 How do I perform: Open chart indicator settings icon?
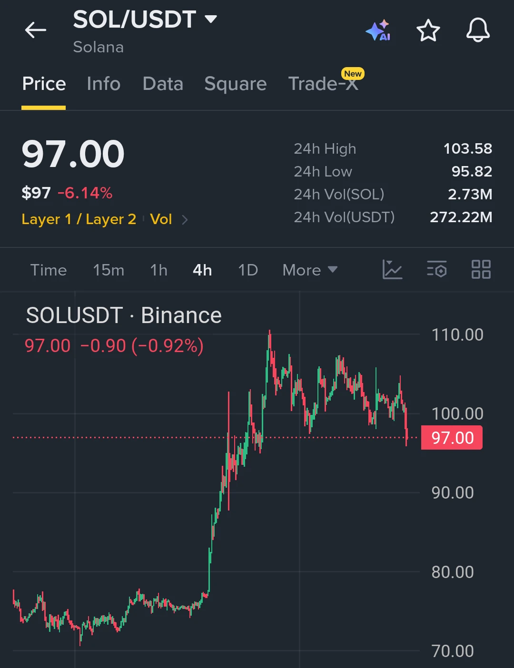(436, 269)
